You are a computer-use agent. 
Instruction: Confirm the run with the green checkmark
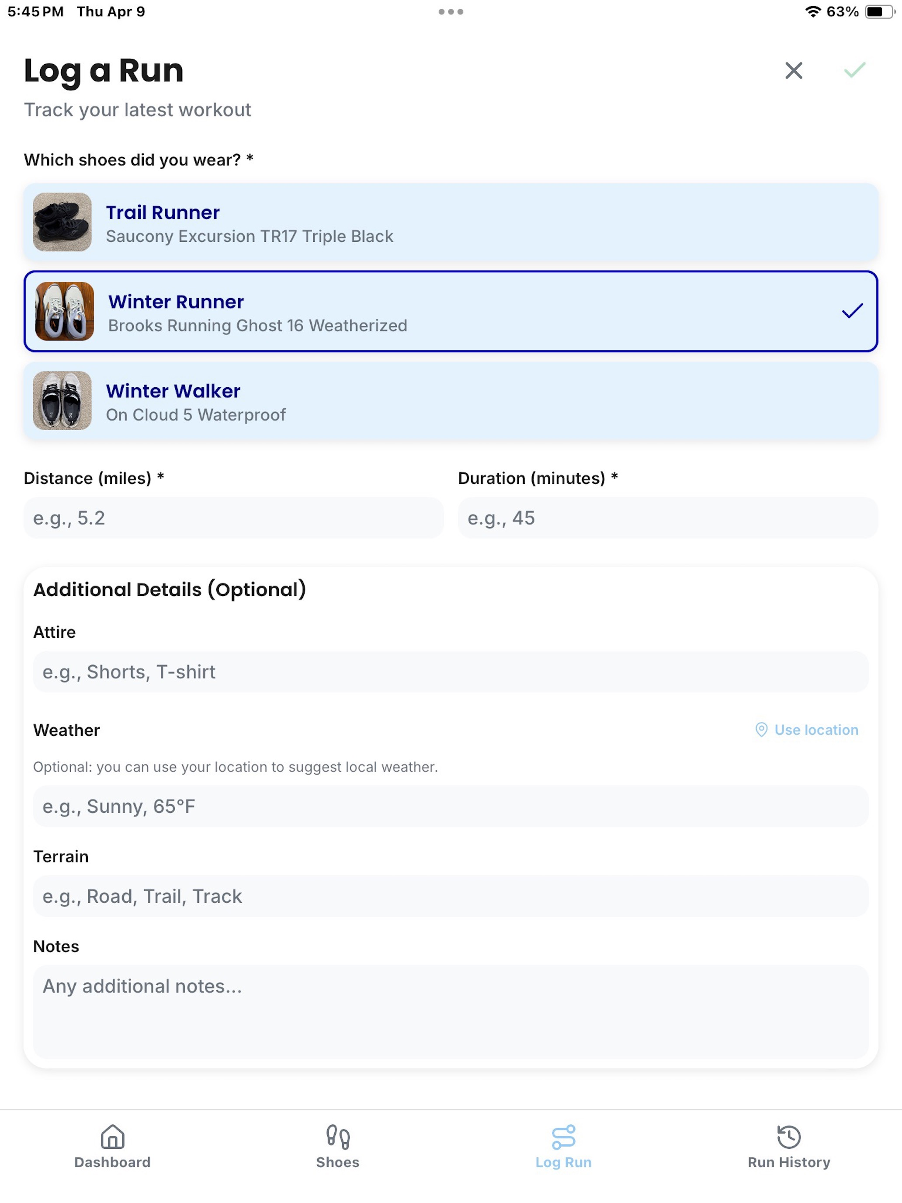(x=854, y=70)
